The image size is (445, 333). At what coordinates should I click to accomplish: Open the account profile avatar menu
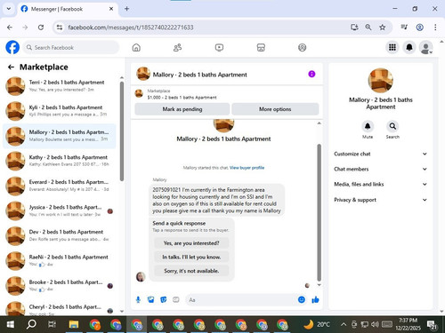point(425,47)
